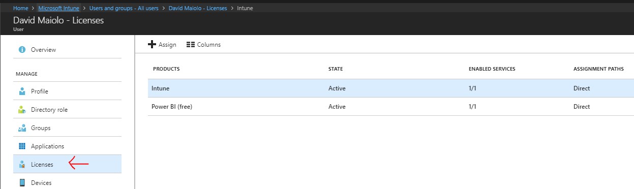Sort by State column header
This screenshot has width=634, height=189.
336,69
